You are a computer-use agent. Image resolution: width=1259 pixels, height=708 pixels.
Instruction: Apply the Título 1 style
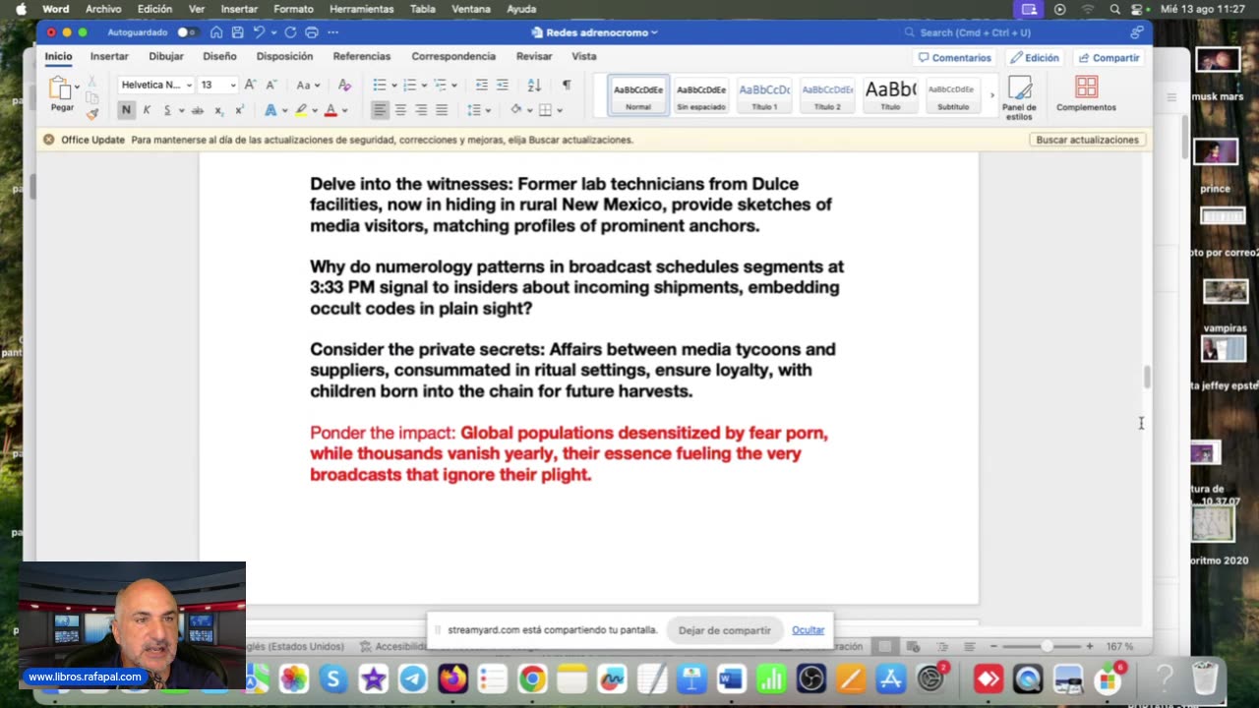764,94
